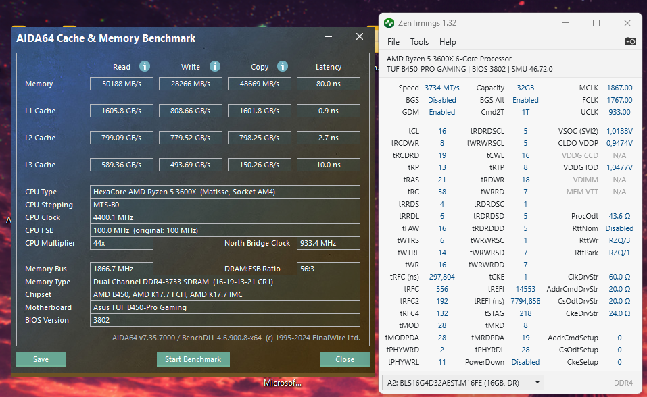
Task: Click the AIDA64 version text in the footer
Action: 236,338
